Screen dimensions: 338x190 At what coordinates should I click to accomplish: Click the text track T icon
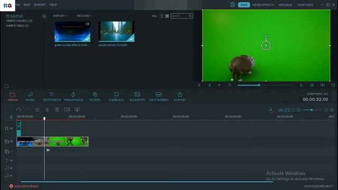click(7, 160)
